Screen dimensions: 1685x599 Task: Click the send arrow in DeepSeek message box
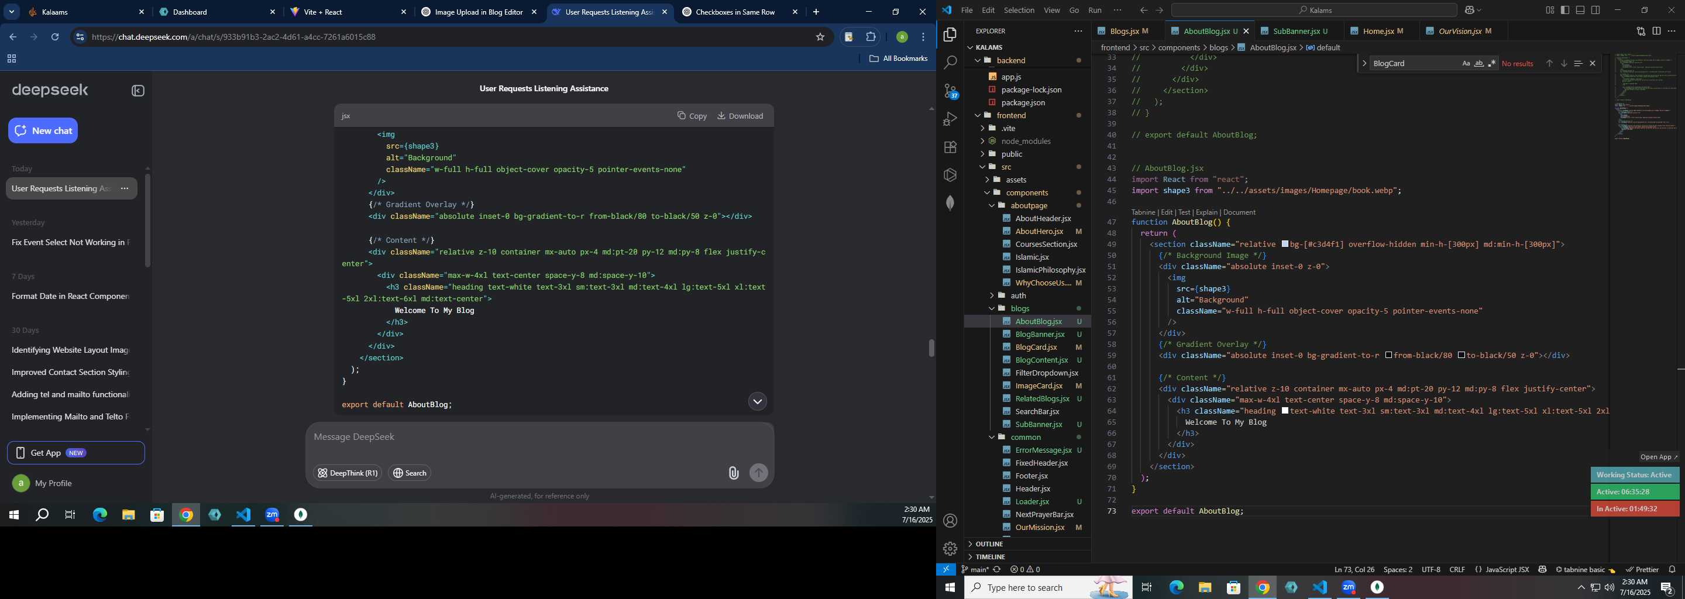pyautogui.click(x=758, y=473)
